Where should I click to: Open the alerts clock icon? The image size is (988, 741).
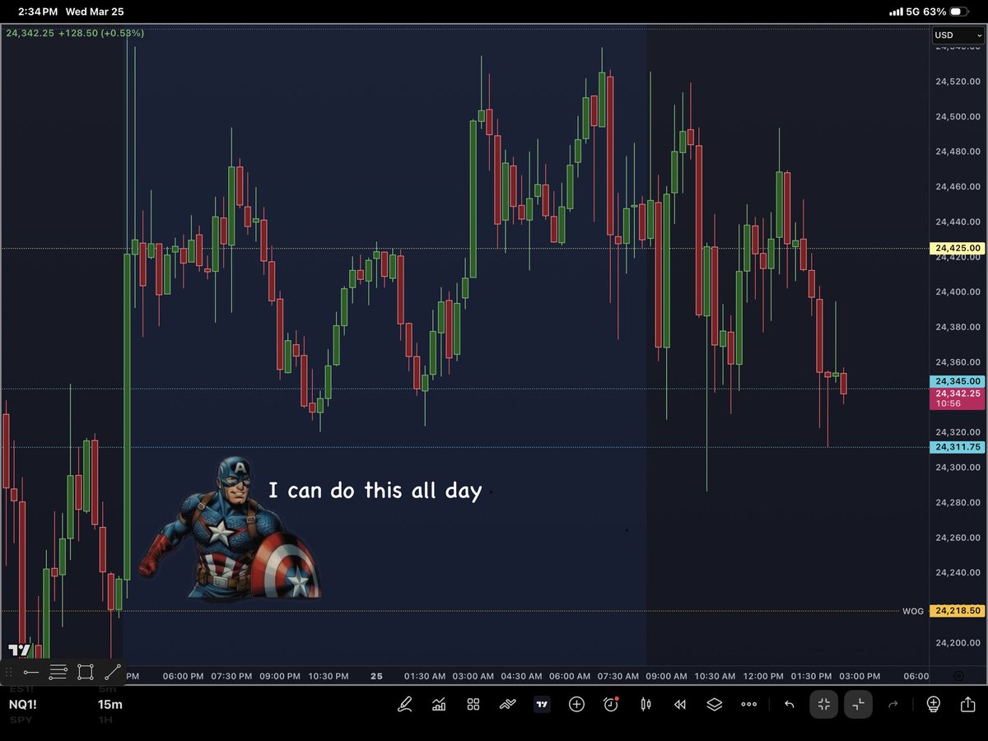611,704
